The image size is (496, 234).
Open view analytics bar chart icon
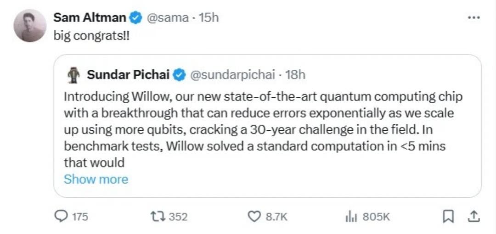pyautogui.click(x=351, y=217)
